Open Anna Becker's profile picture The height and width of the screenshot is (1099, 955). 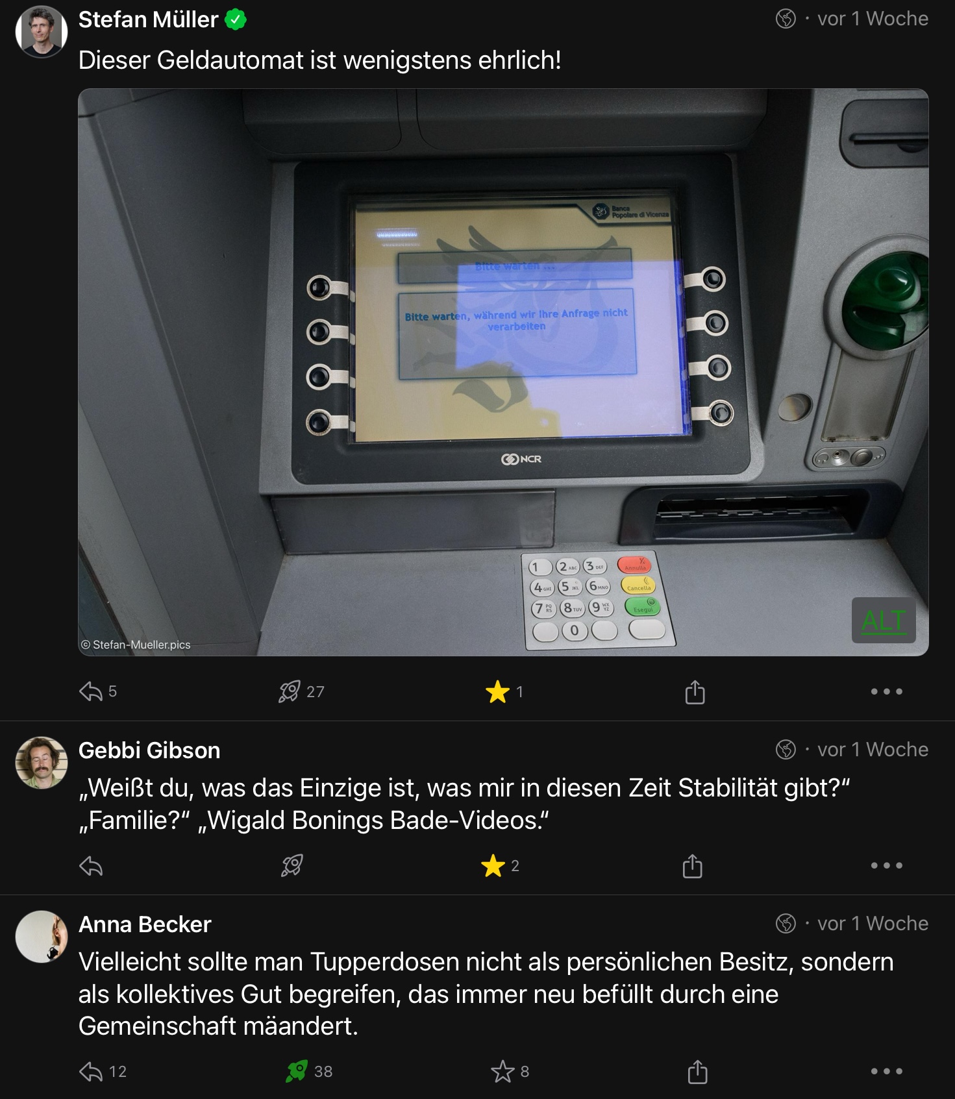point(42,937)
